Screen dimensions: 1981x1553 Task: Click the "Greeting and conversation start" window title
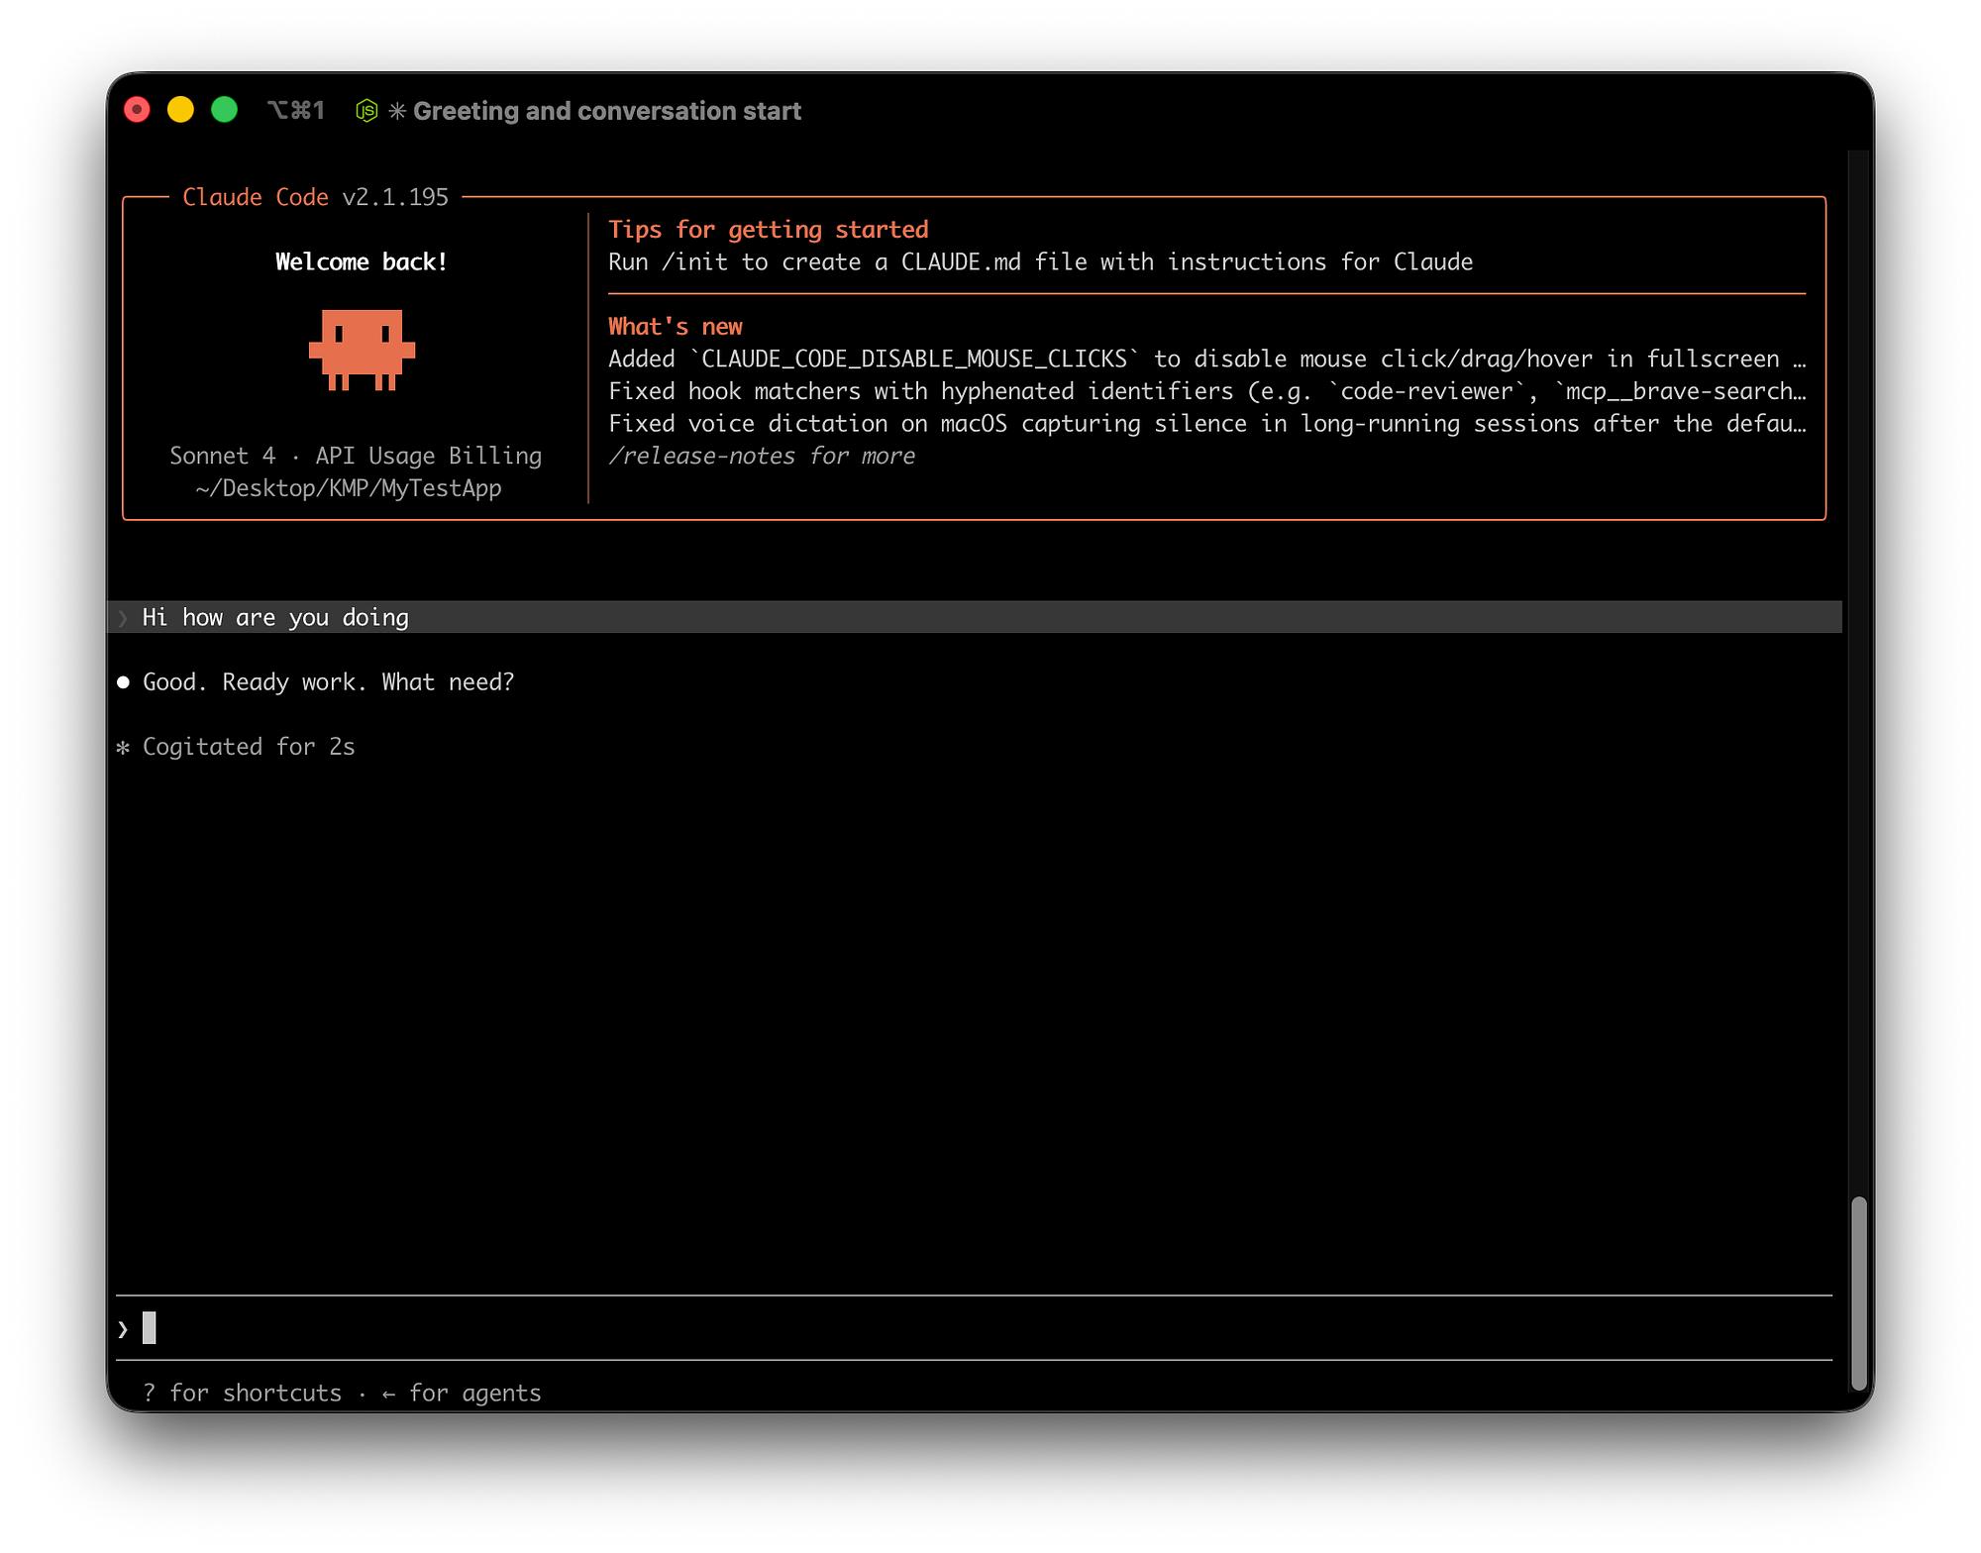[607, 111]
